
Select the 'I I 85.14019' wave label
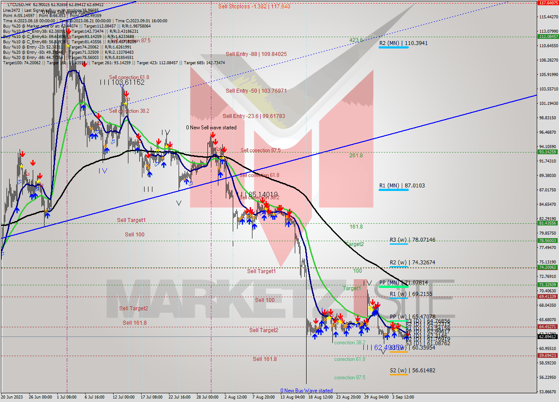coord(257,194)
